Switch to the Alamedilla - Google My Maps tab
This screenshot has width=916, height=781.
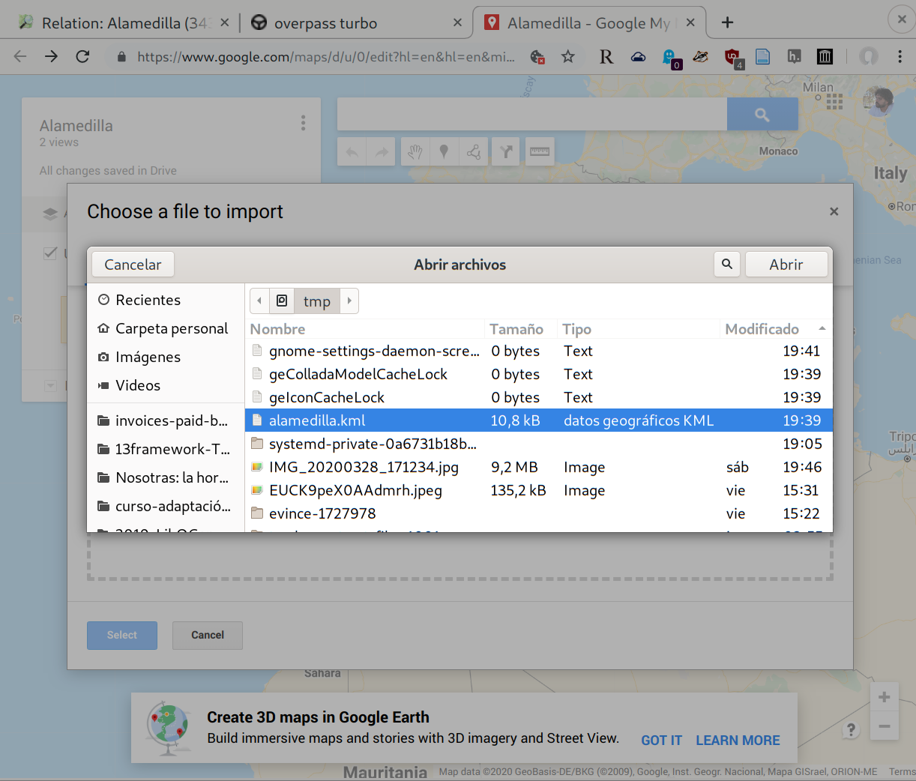pyautogui.click(x=588, y=22)
